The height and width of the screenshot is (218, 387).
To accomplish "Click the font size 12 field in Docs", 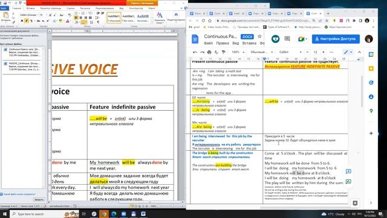I will click(x=315, y=52).
